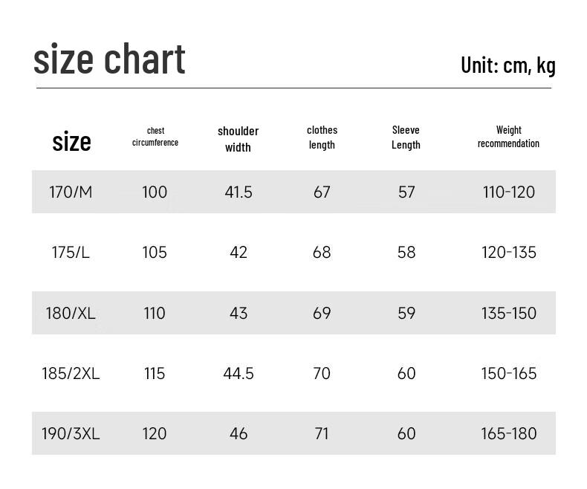Select the "shoulder width" column header
This screenshot has height=489, width=587.
238,139
